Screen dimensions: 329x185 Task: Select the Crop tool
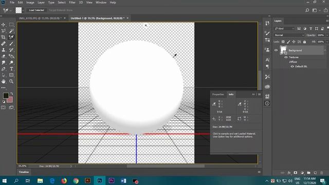pyautogui.click(x=4, y=37)
